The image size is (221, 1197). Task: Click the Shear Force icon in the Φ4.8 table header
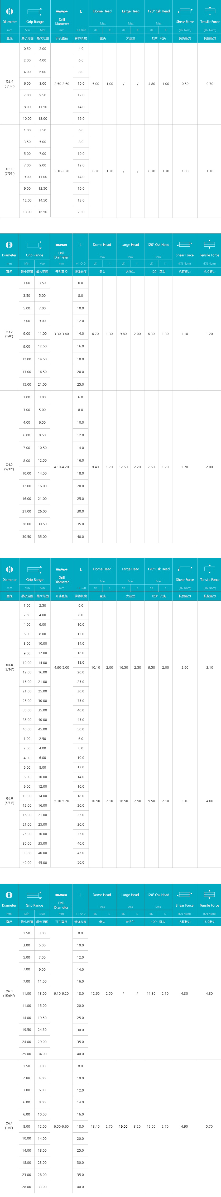click(x=185, y=569)
